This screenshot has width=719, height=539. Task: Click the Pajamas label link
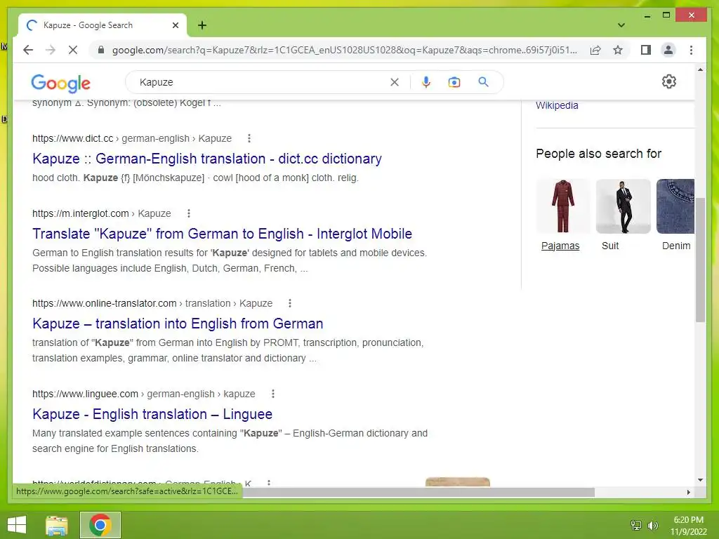click(x=560, y=246)
